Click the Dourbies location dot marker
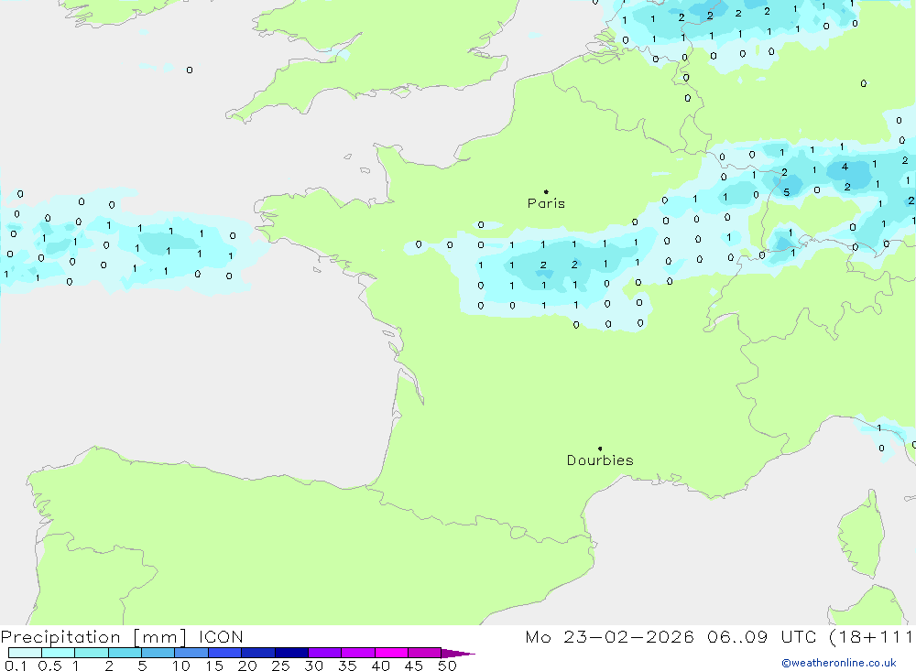The image size is (916, 671). click(600, 449)
